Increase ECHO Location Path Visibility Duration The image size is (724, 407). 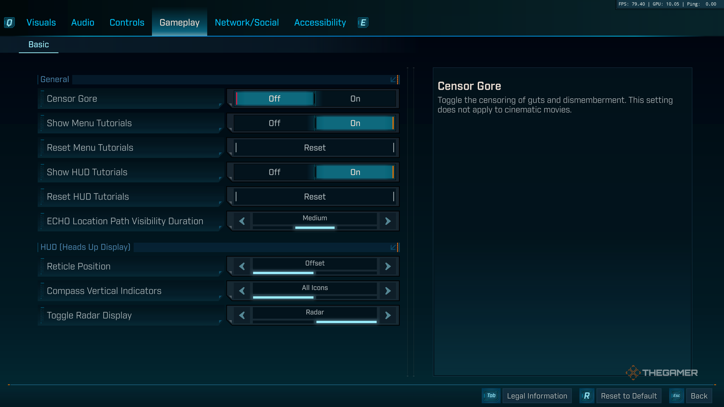(x=388, y=221)
